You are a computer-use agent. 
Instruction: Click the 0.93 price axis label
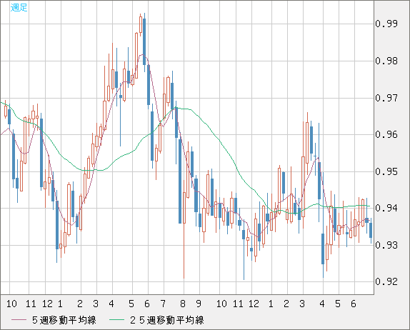point(386,245)
